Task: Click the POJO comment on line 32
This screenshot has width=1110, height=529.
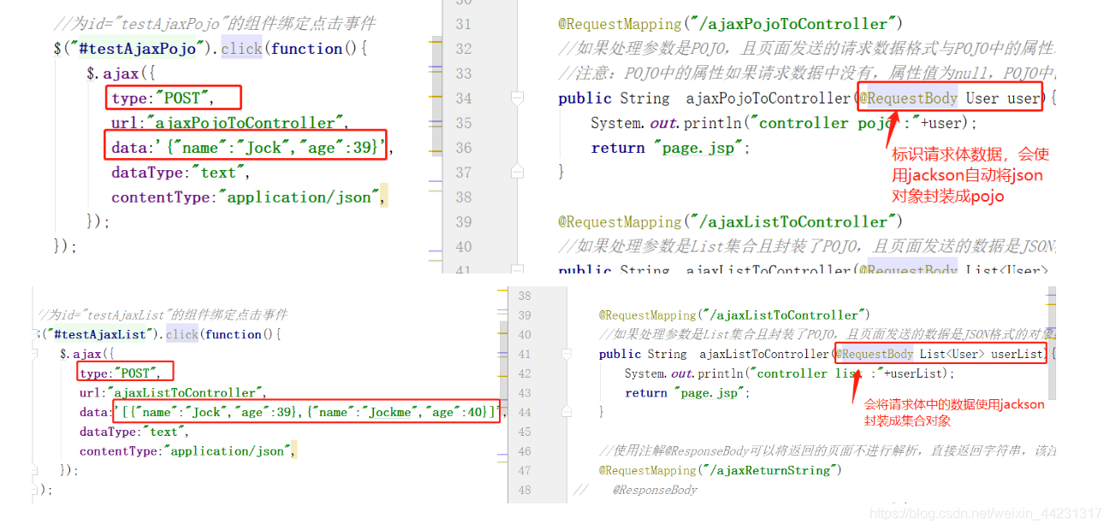Action: (x=806, y=49)
